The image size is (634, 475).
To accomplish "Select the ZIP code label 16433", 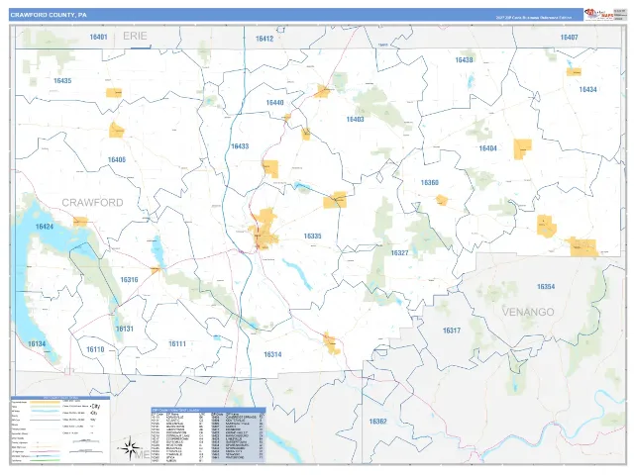I will point(240,146).
